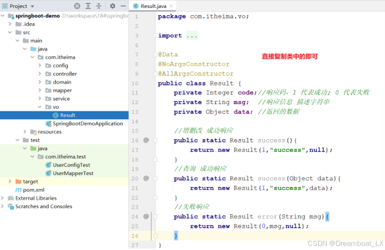Fold the error(String msg) method
This screenshot has height=250, width=385.
point(155,217)
